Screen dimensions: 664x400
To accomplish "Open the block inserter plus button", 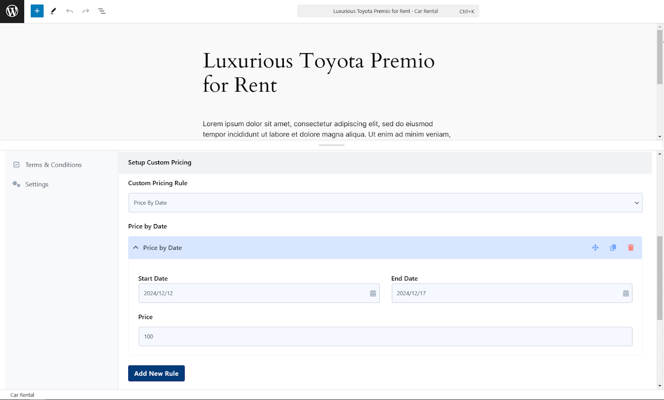I will pyautogui.click(x=37, y=11).
